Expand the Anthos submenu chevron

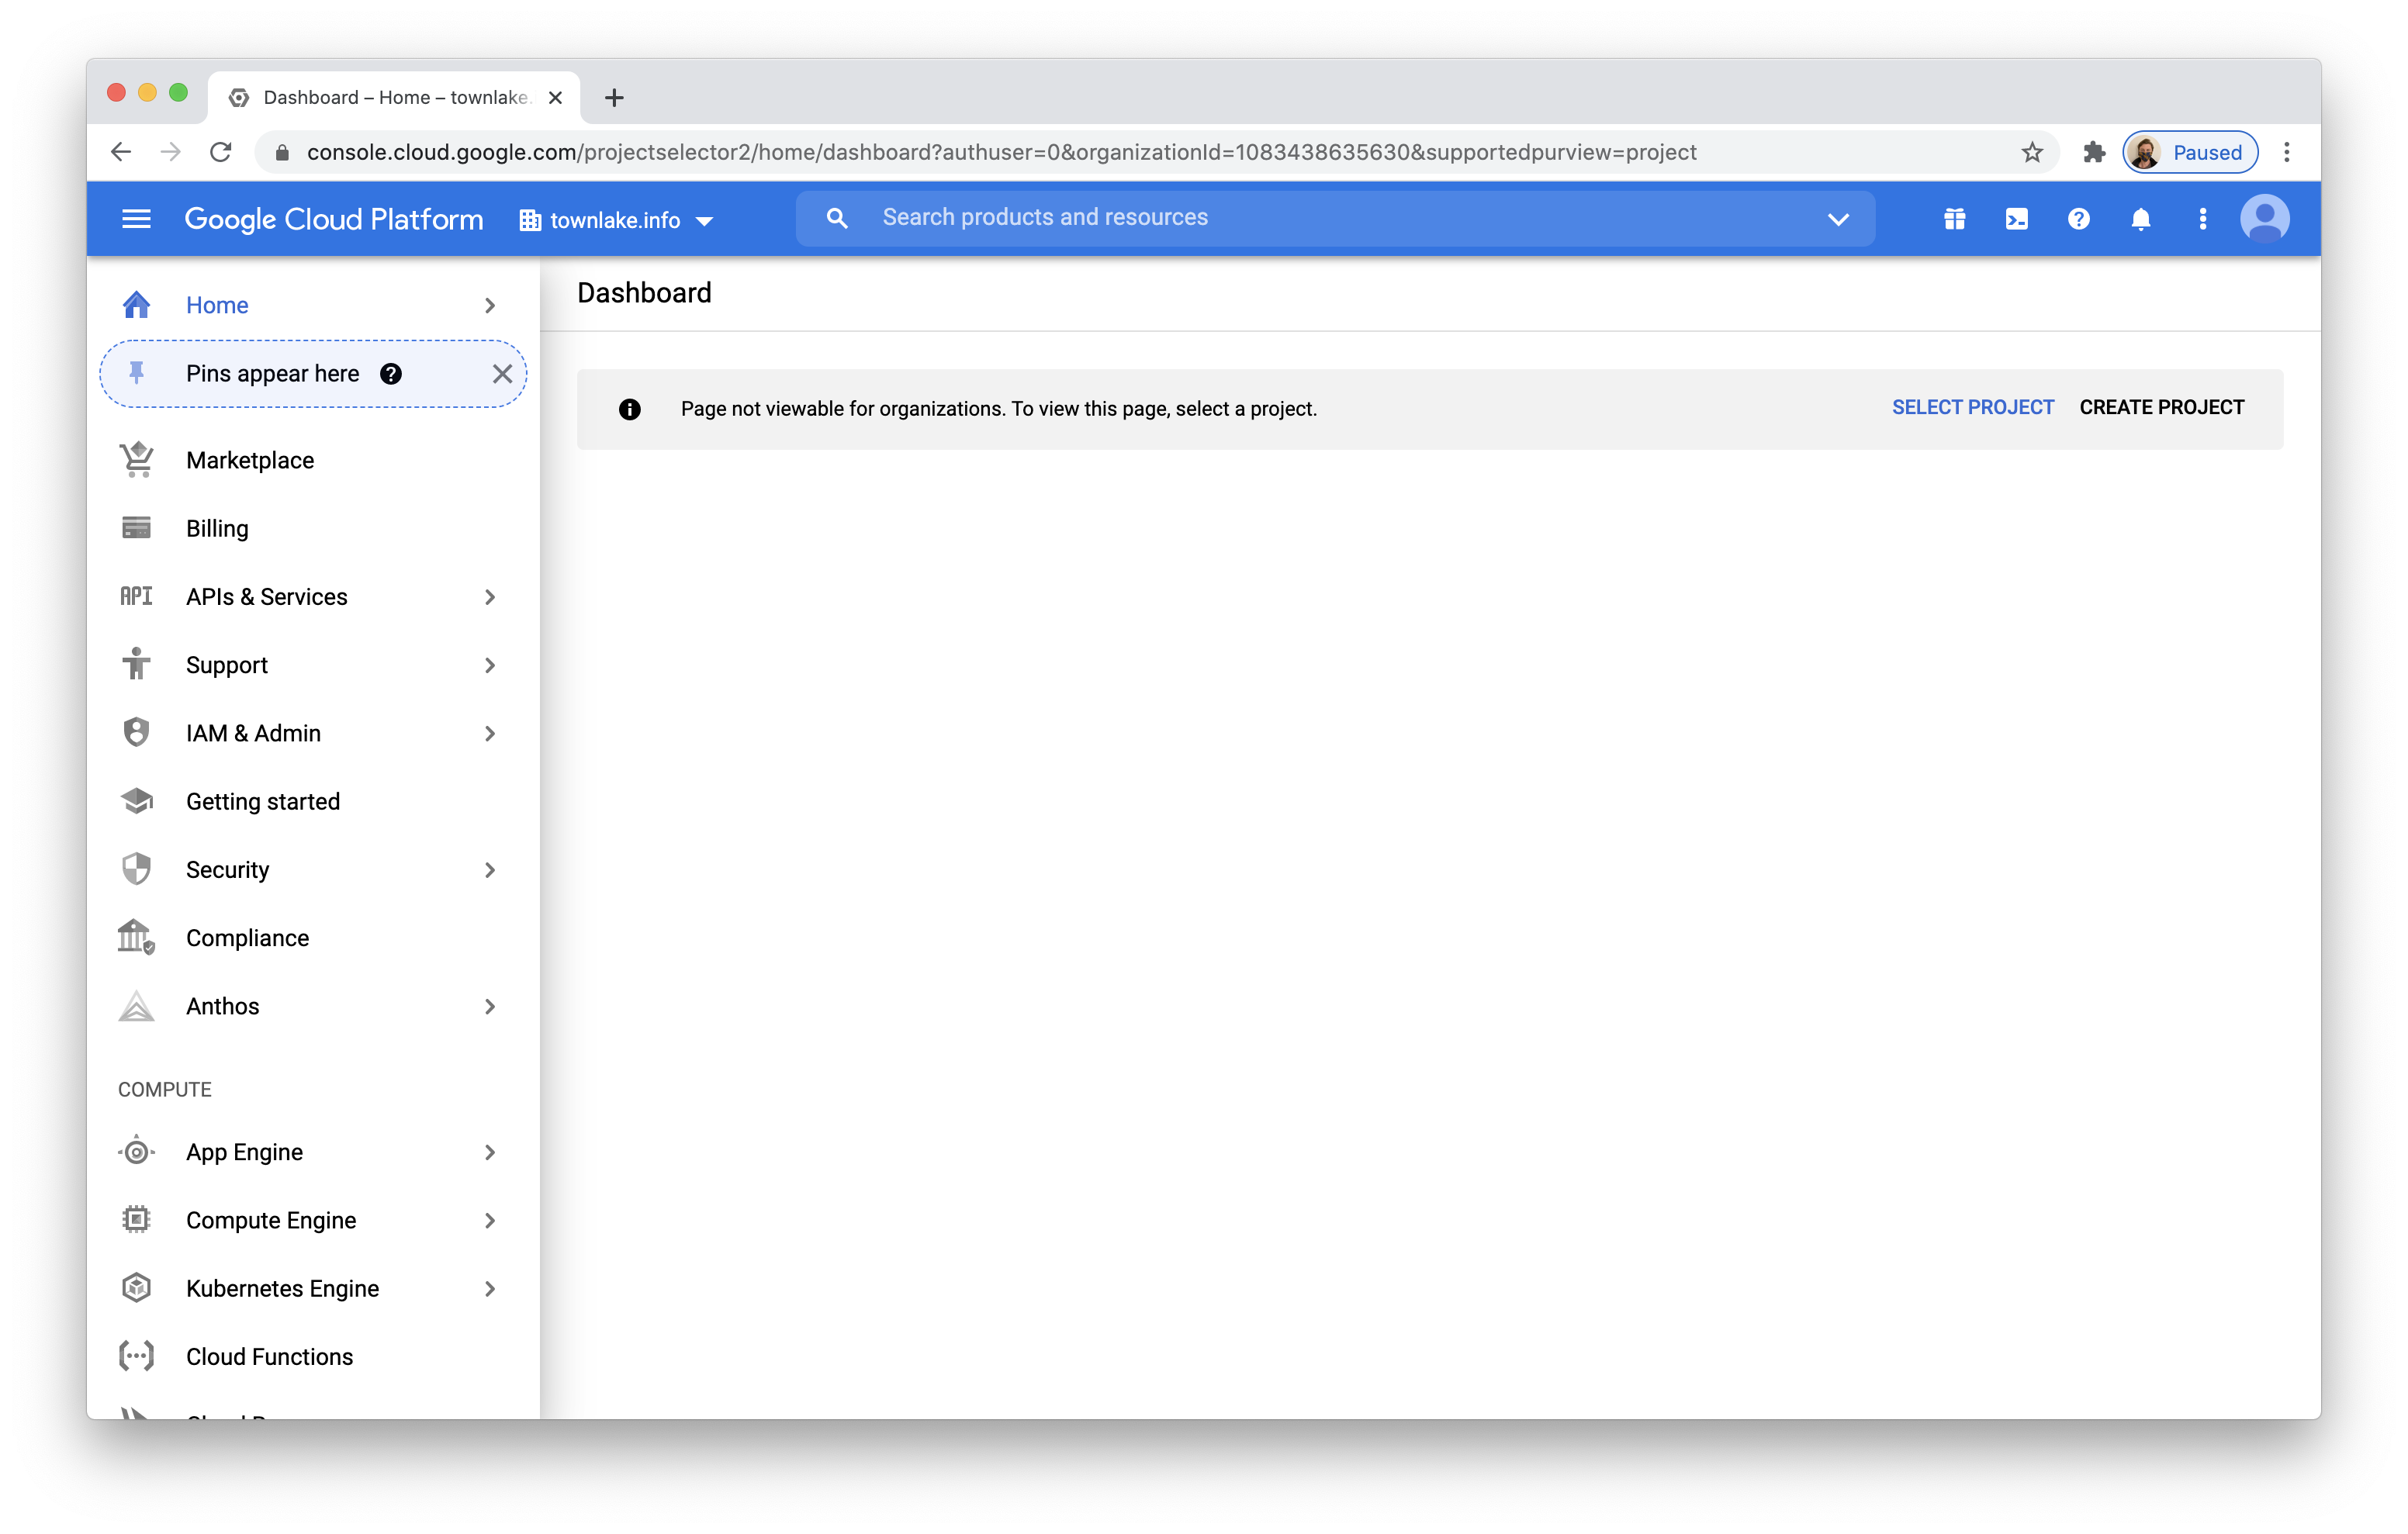(x=490, y=1006)
